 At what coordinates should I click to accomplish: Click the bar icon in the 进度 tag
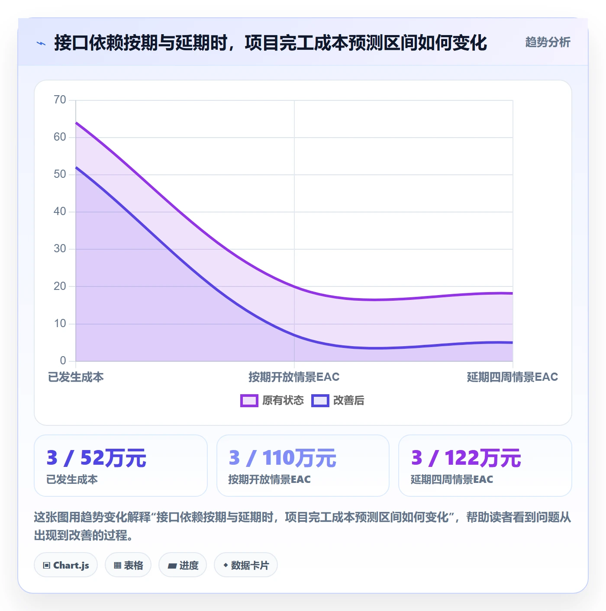click(172, 566)
